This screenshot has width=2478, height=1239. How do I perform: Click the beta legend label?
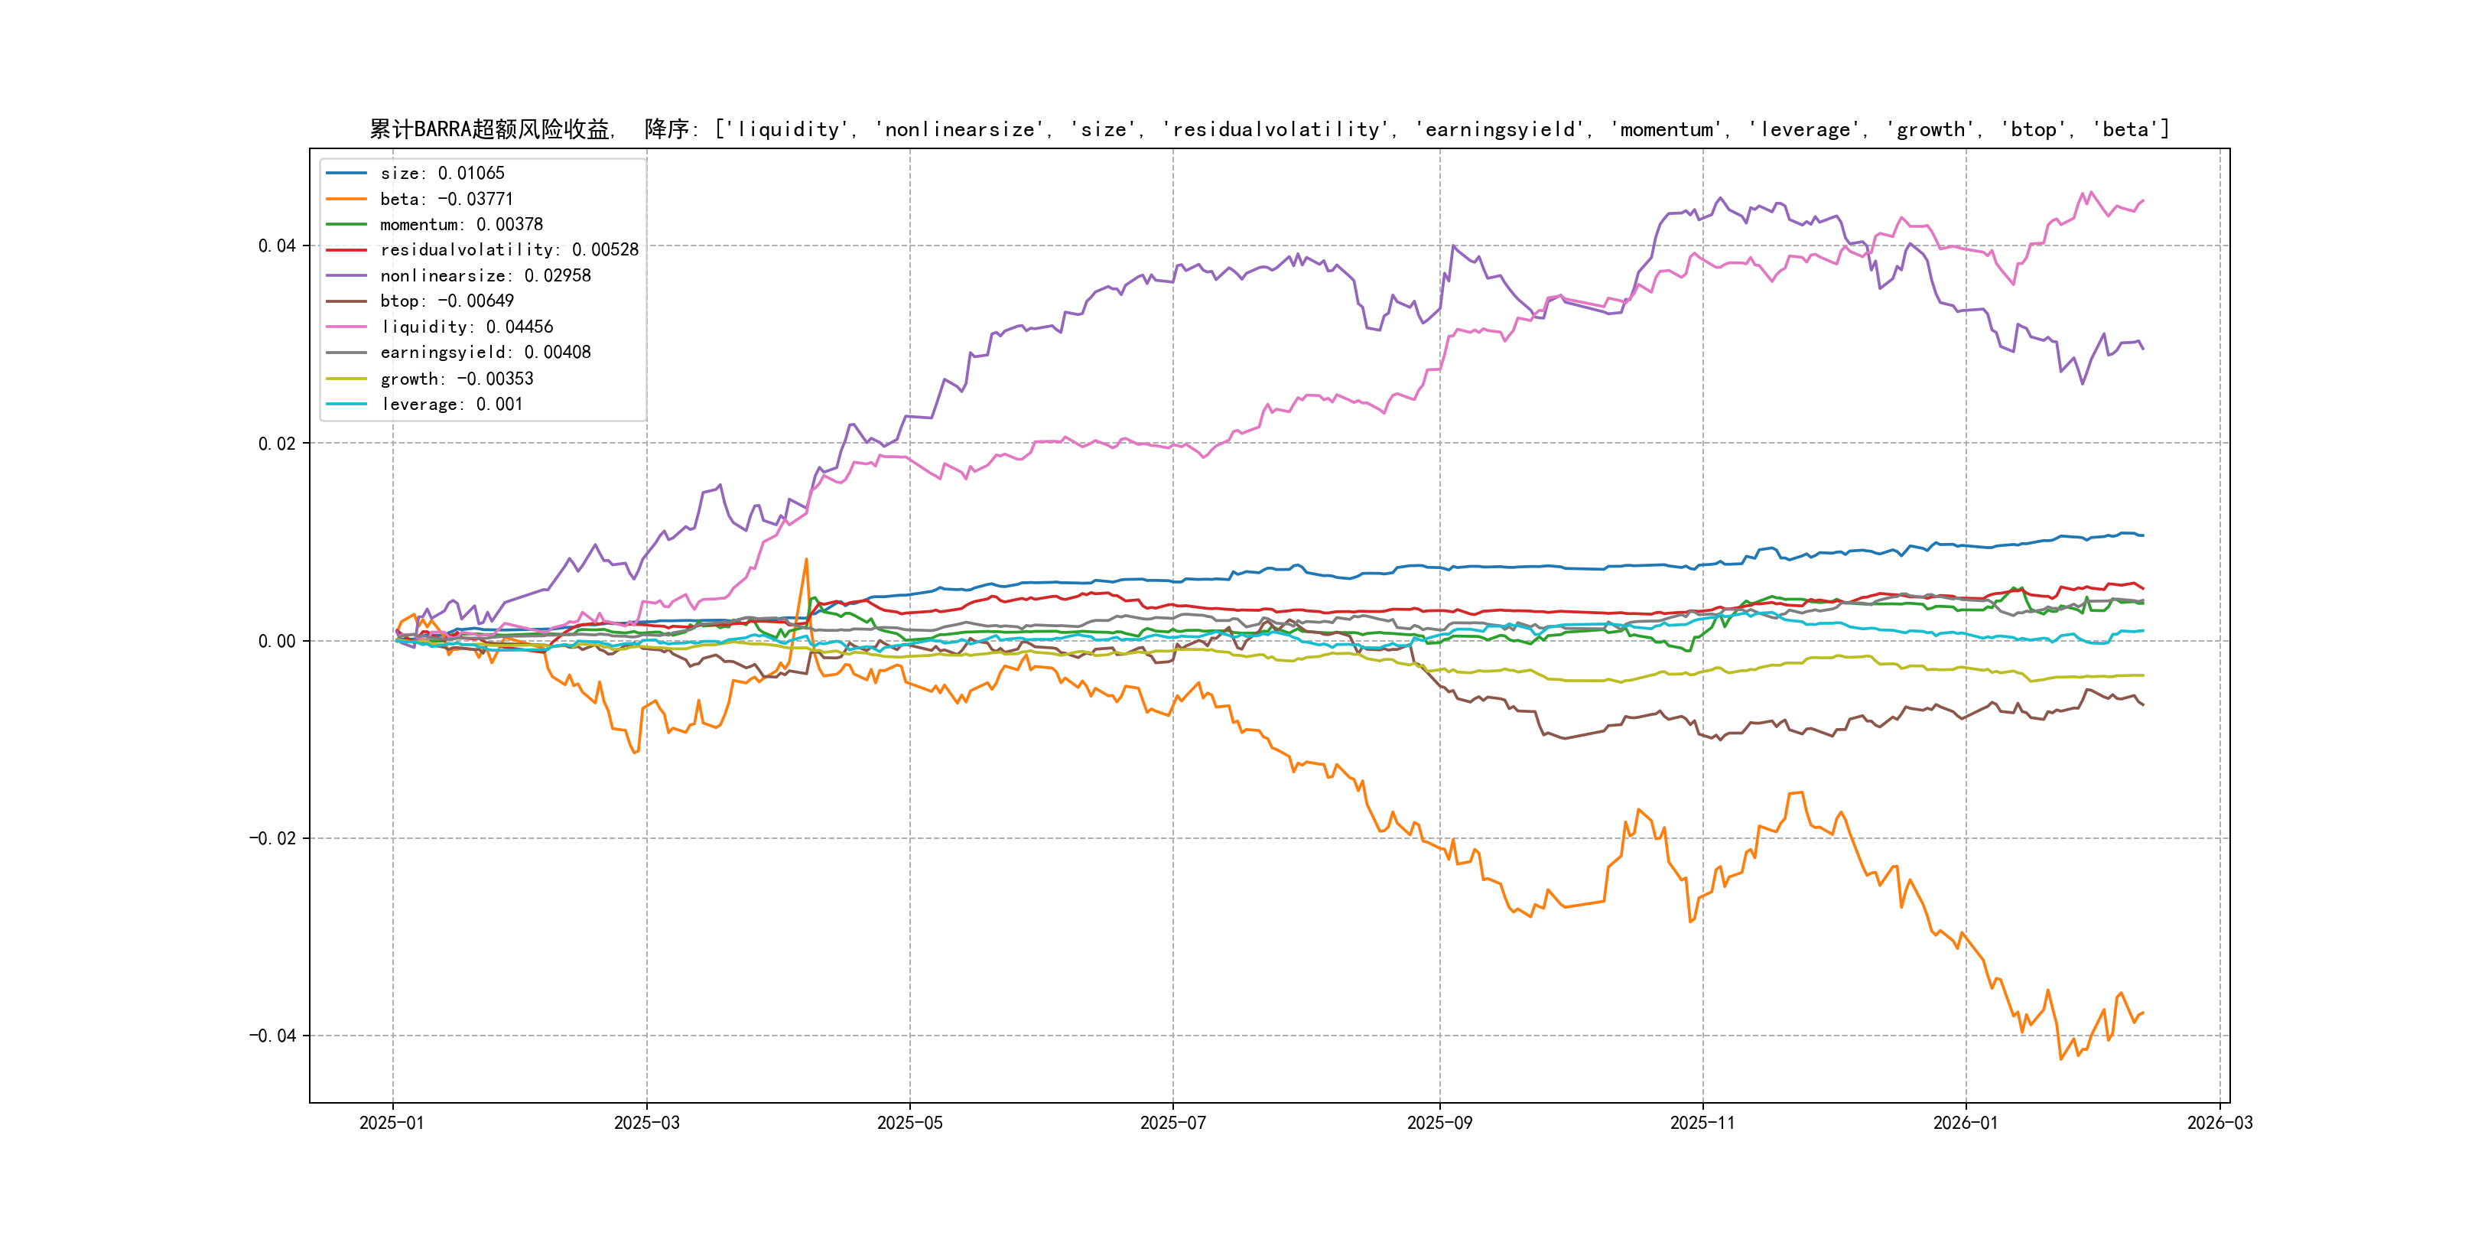(x=447, y=199)
